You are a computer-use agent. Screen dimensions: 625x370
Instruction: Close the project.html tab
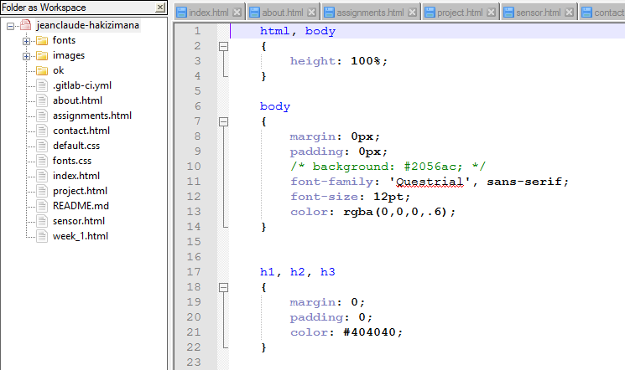[491, 13]
